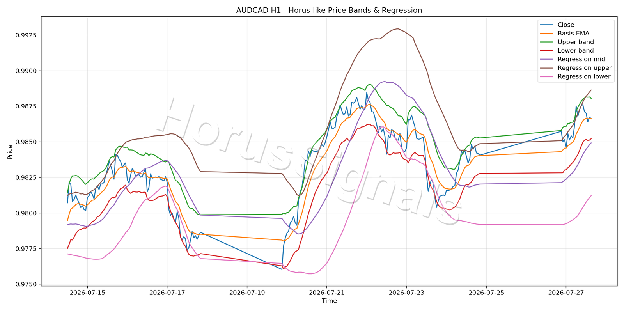Click the 'Regression lower' legend label
The width and height of the screenshot is (624, 312).
pos(584,76)
